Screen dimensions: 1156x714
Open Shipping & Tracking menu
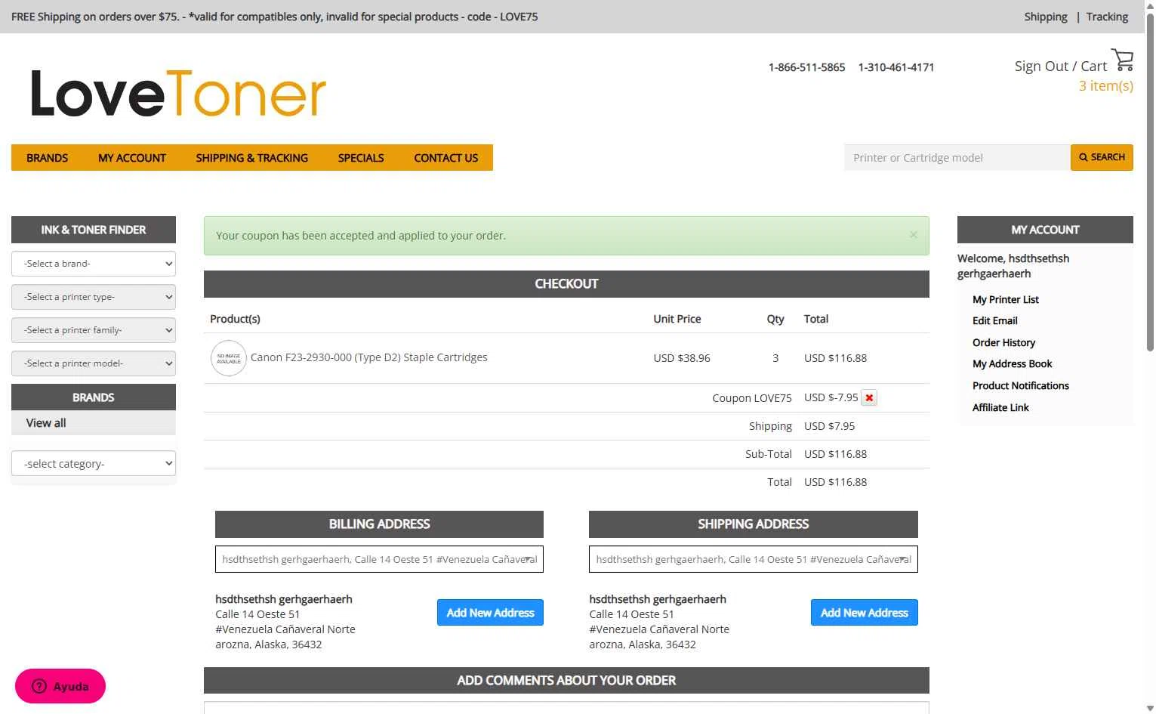click(x=252, y=158)
